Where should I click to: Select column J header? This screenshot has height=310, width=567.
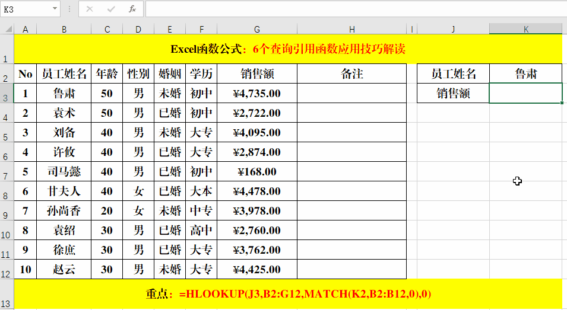[x=453, y=29]
